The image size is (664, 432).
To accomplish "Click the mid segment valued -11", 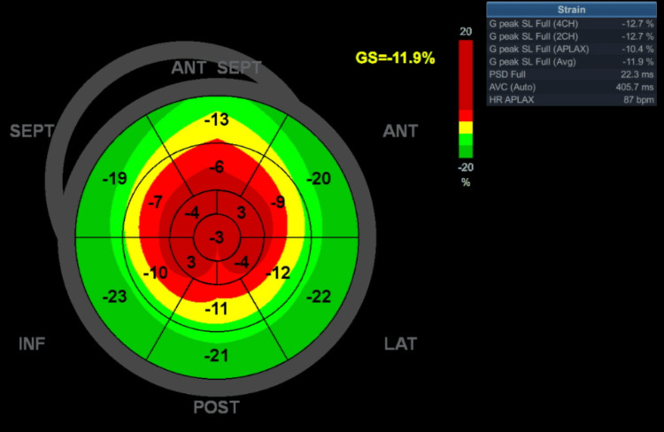I will point(217,309).
